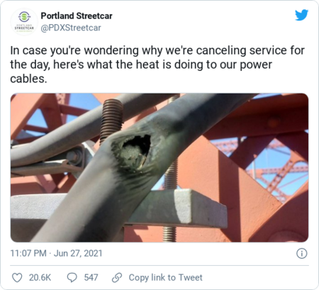The image size is (319, 290).
Task: Open replies via speech bubble icon
Action: pyautogui.click(x=72, y=277)
